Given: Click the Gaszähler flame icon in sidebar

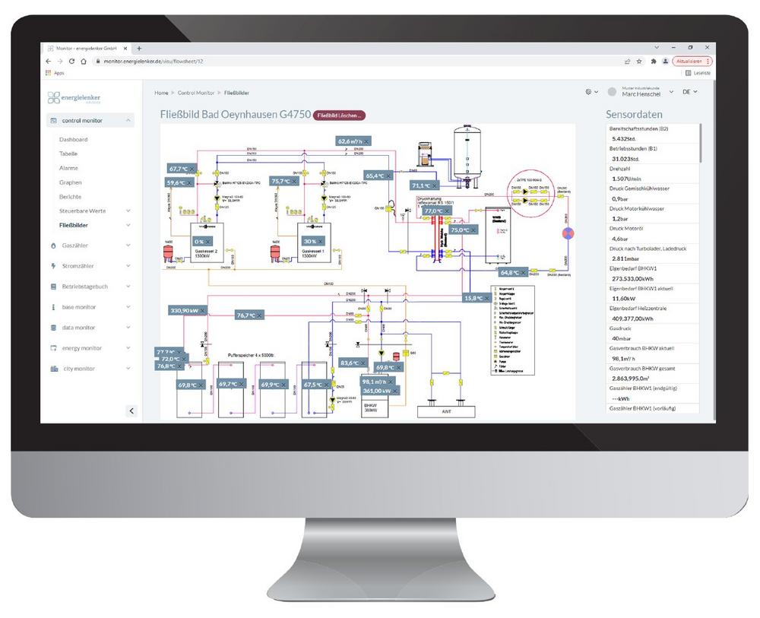Looking at the screenshot, I should click(53, 246).
